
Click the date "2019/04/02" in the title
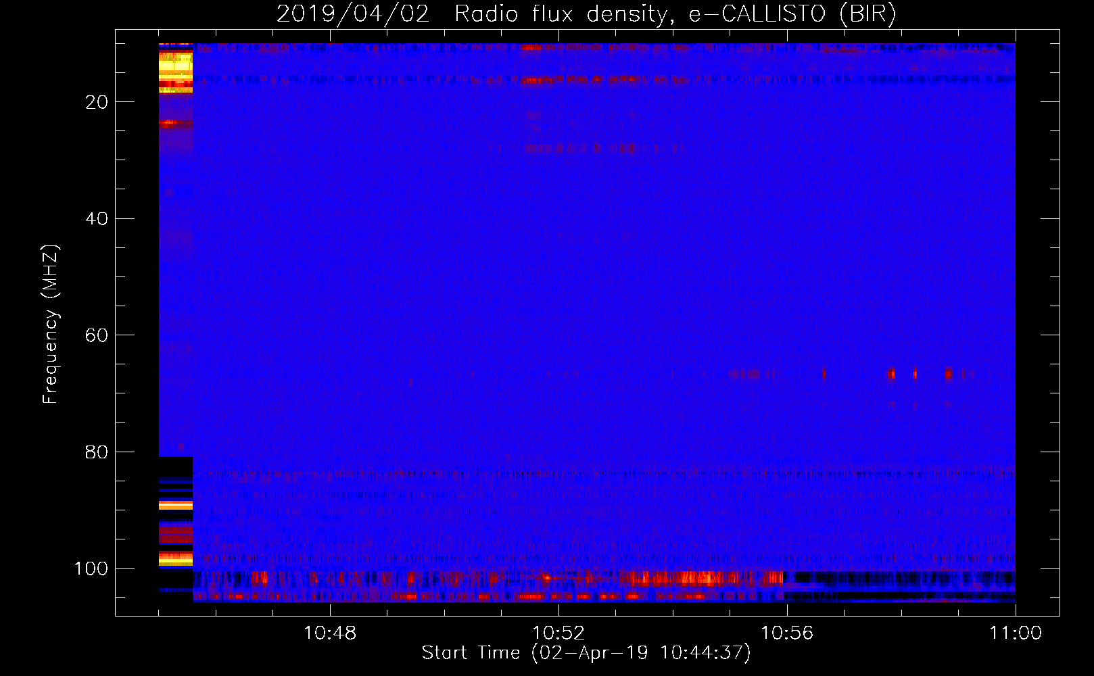pyautogui.click(x=353, y=14)
